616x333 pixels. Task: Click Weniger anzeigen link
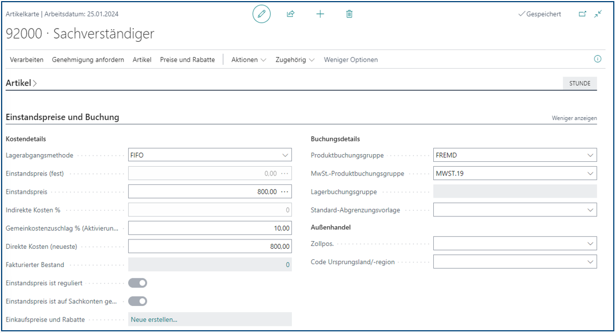coord(574,118)
